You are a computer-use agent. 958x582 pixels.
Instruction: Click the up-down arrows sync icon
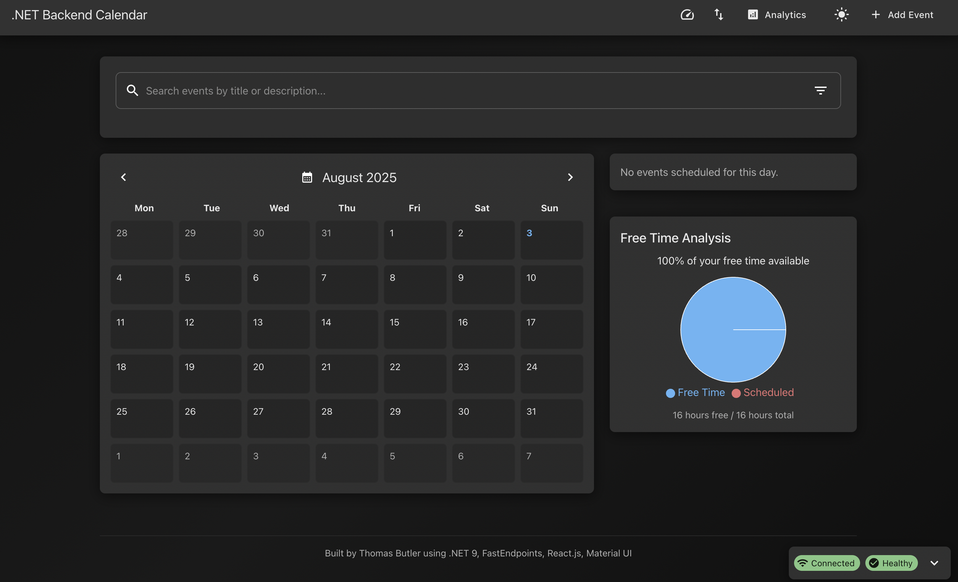[718, 15]
